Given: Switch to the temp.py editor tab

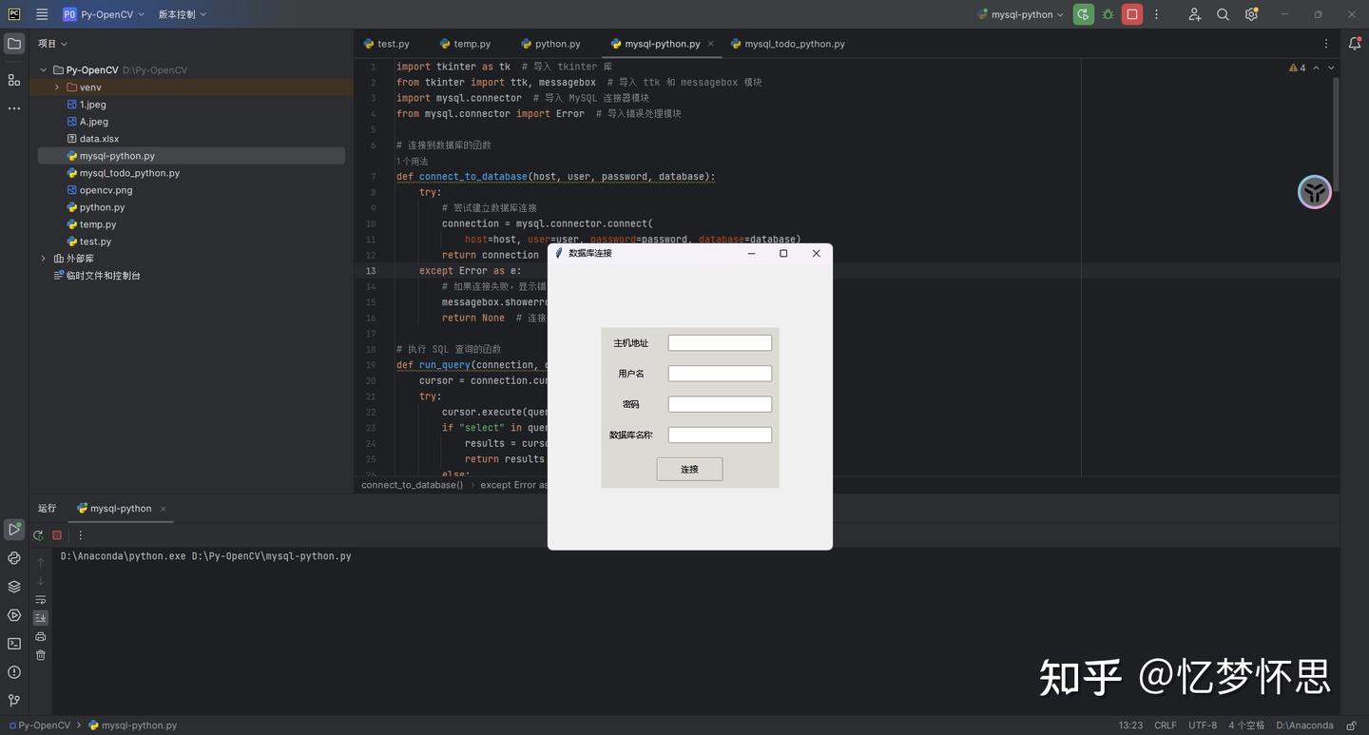Looking at the screenshot, I should pos(472,44).
